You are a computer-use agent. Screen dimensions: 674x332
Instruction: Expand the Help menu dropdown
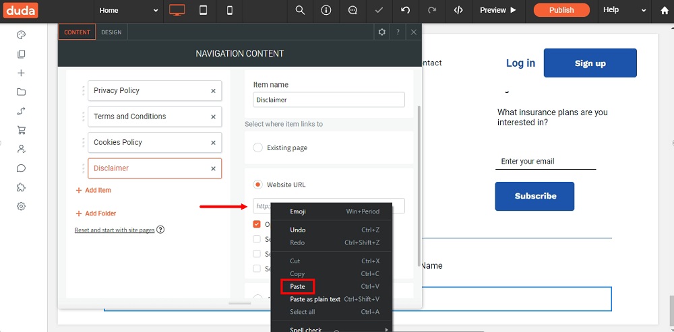click(625, 10)
